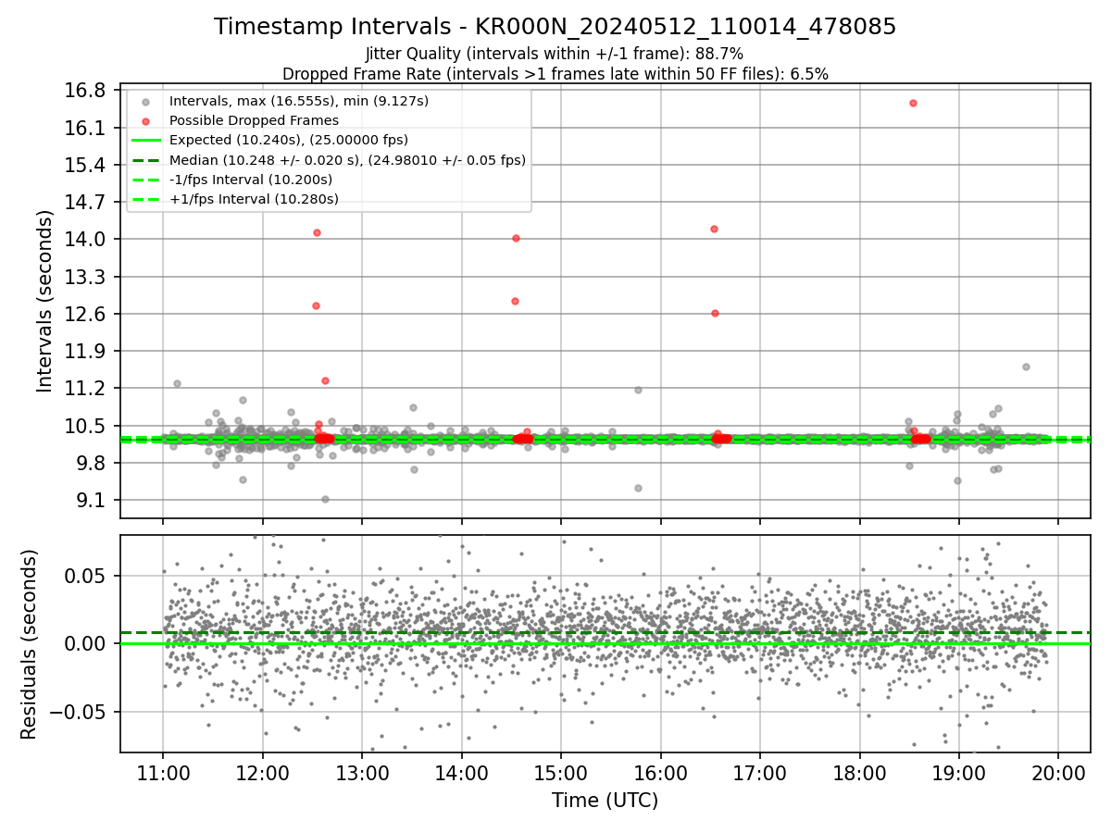Click the 9.1 y-axis tick label
This screenshot has width=1111, height=833.
[90, 501]
